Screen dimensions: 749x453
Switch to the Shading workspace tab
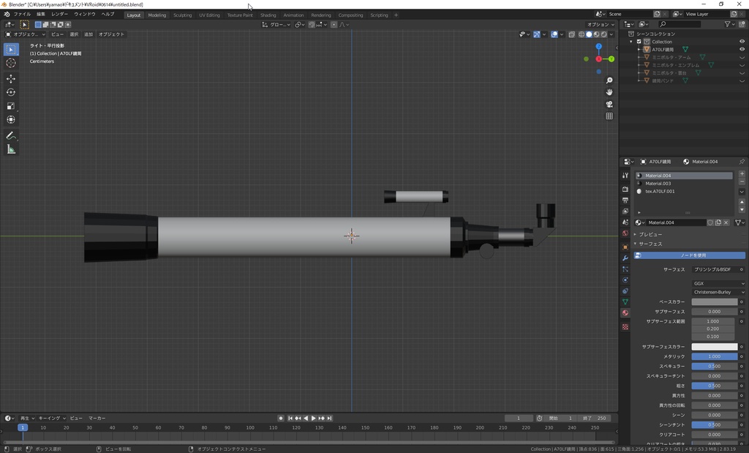[x=268, y=15]
